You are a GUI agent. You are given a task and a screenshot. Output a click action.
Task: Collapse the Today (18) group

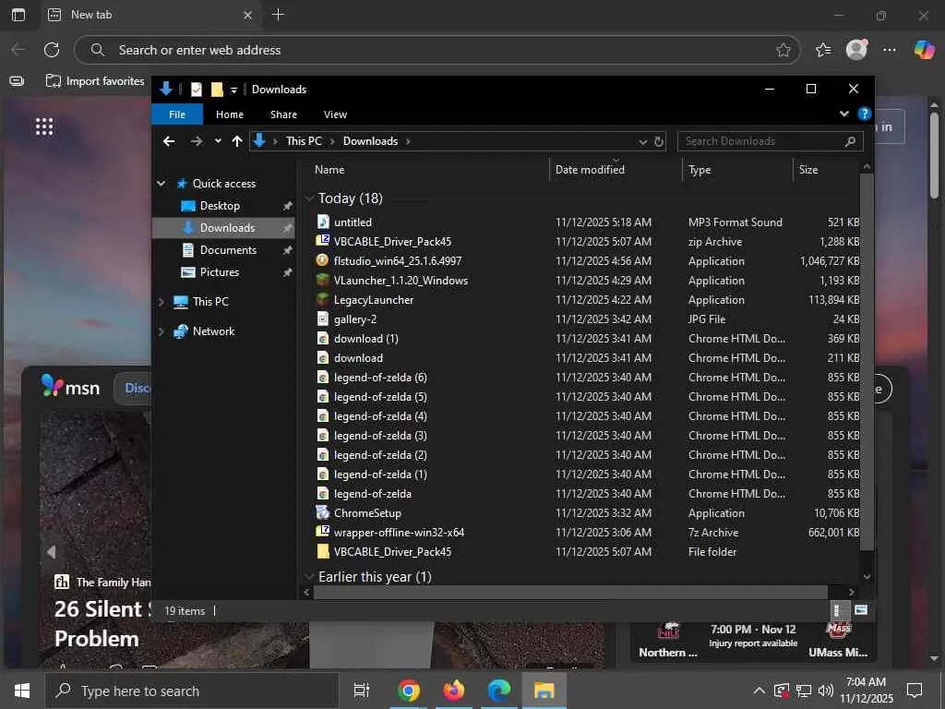tap(309, 198)
